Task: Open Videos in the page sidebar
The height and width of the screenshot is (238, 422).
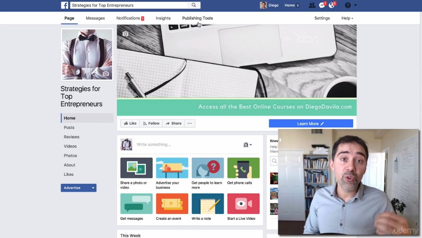Action: 70,146
